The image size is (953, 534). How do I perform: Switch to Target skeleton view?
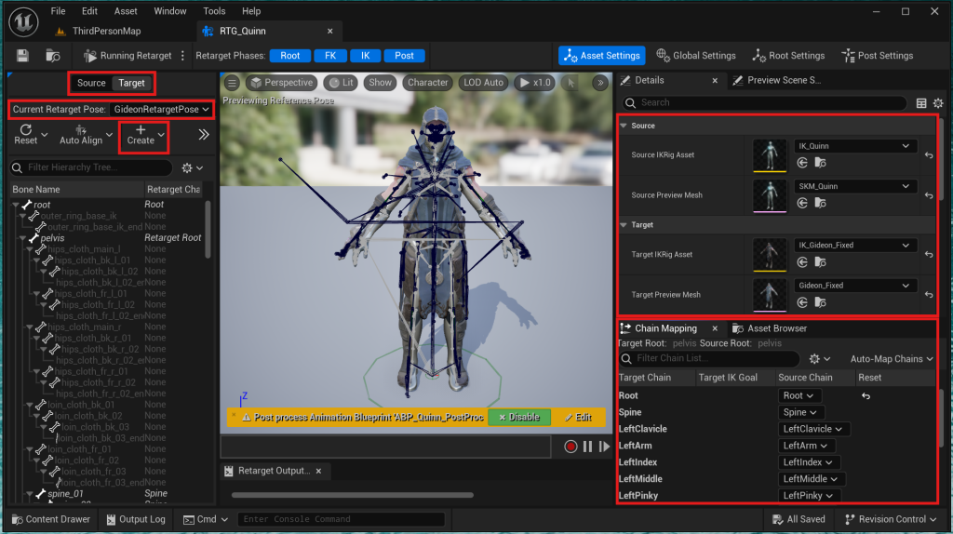[x=131, y=83]
